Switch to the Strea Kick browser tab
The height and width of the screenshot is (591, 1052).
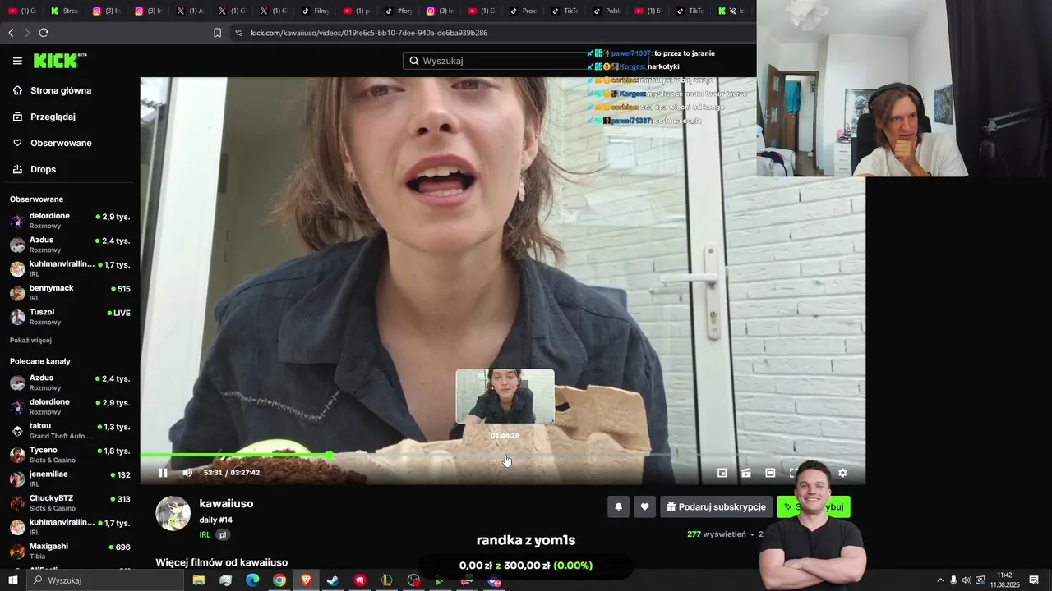point(65,11)
